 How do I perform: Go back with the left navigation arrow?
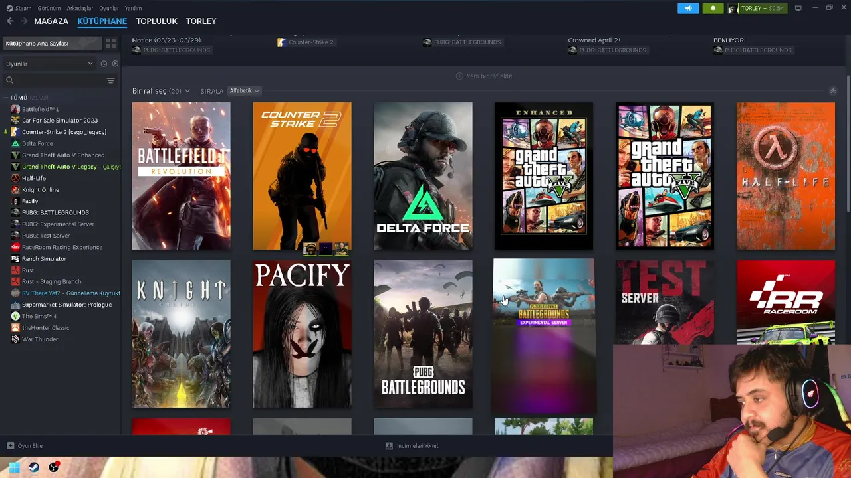tap(10, 21)
